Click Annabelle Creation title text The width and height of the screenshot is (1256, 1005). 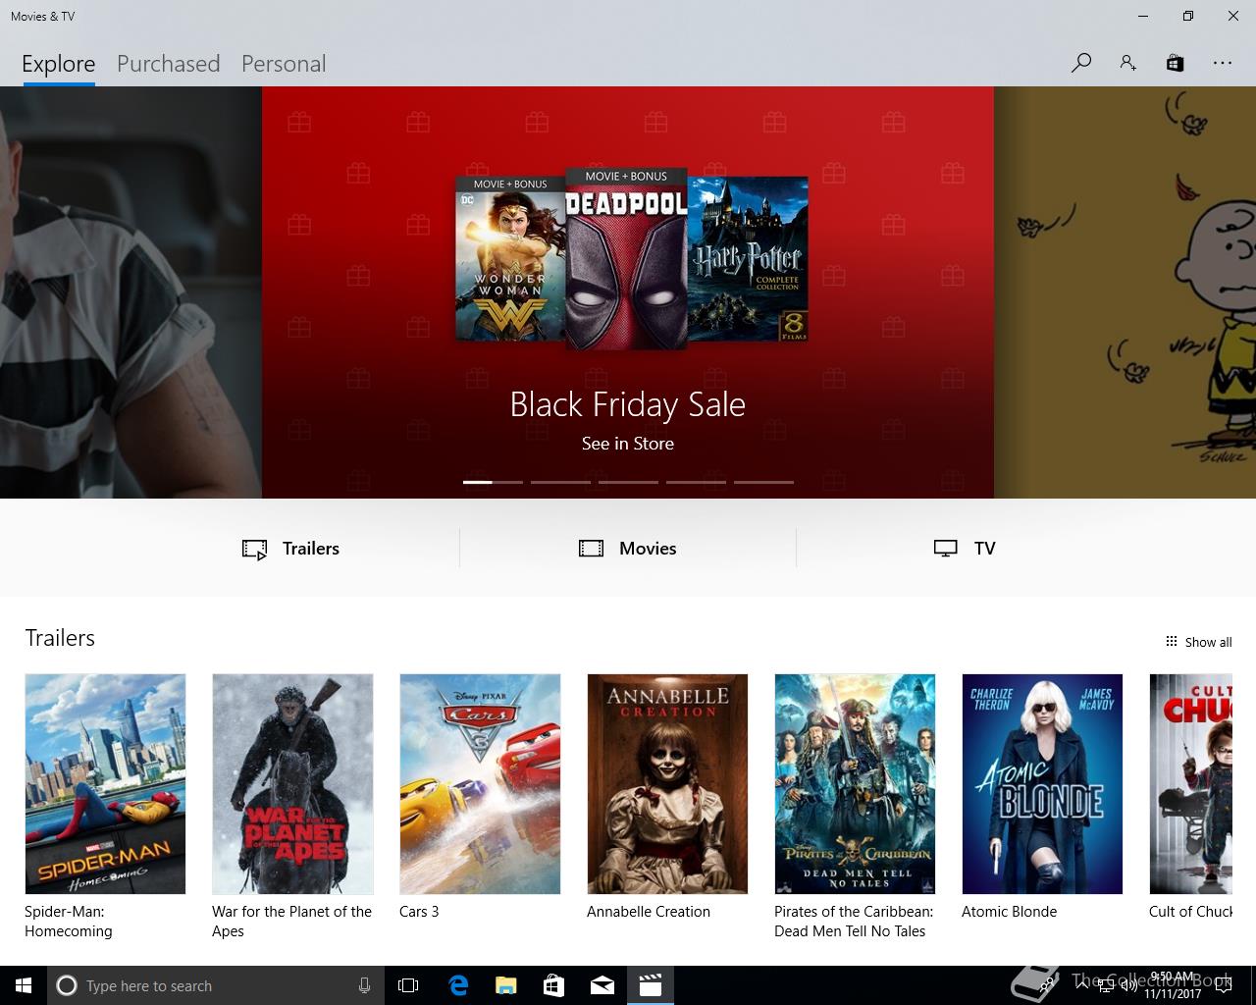(x=649, y=912)
